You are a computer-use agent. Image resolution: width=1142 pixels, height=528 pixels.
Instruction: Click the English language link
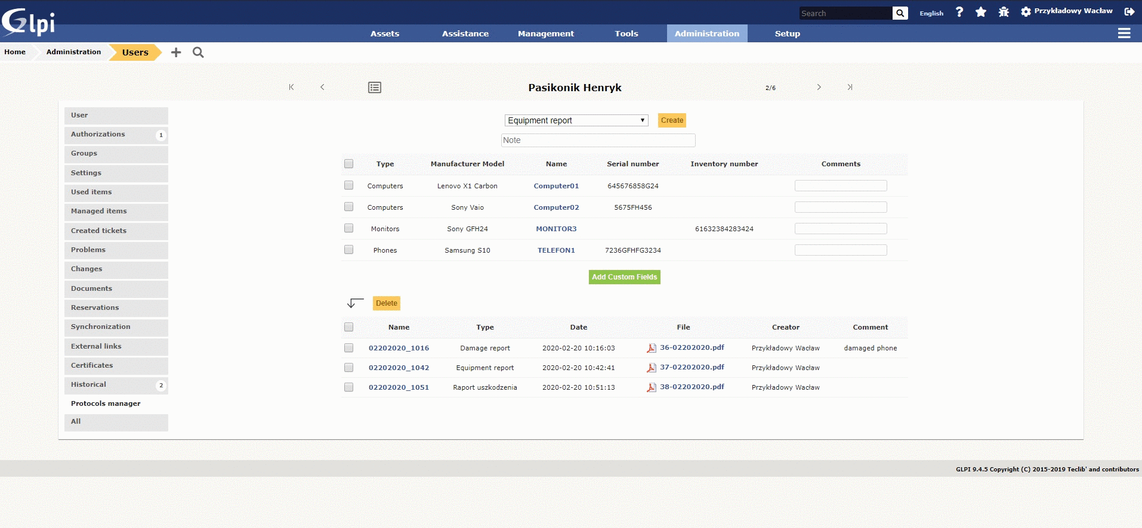point(931,13)
